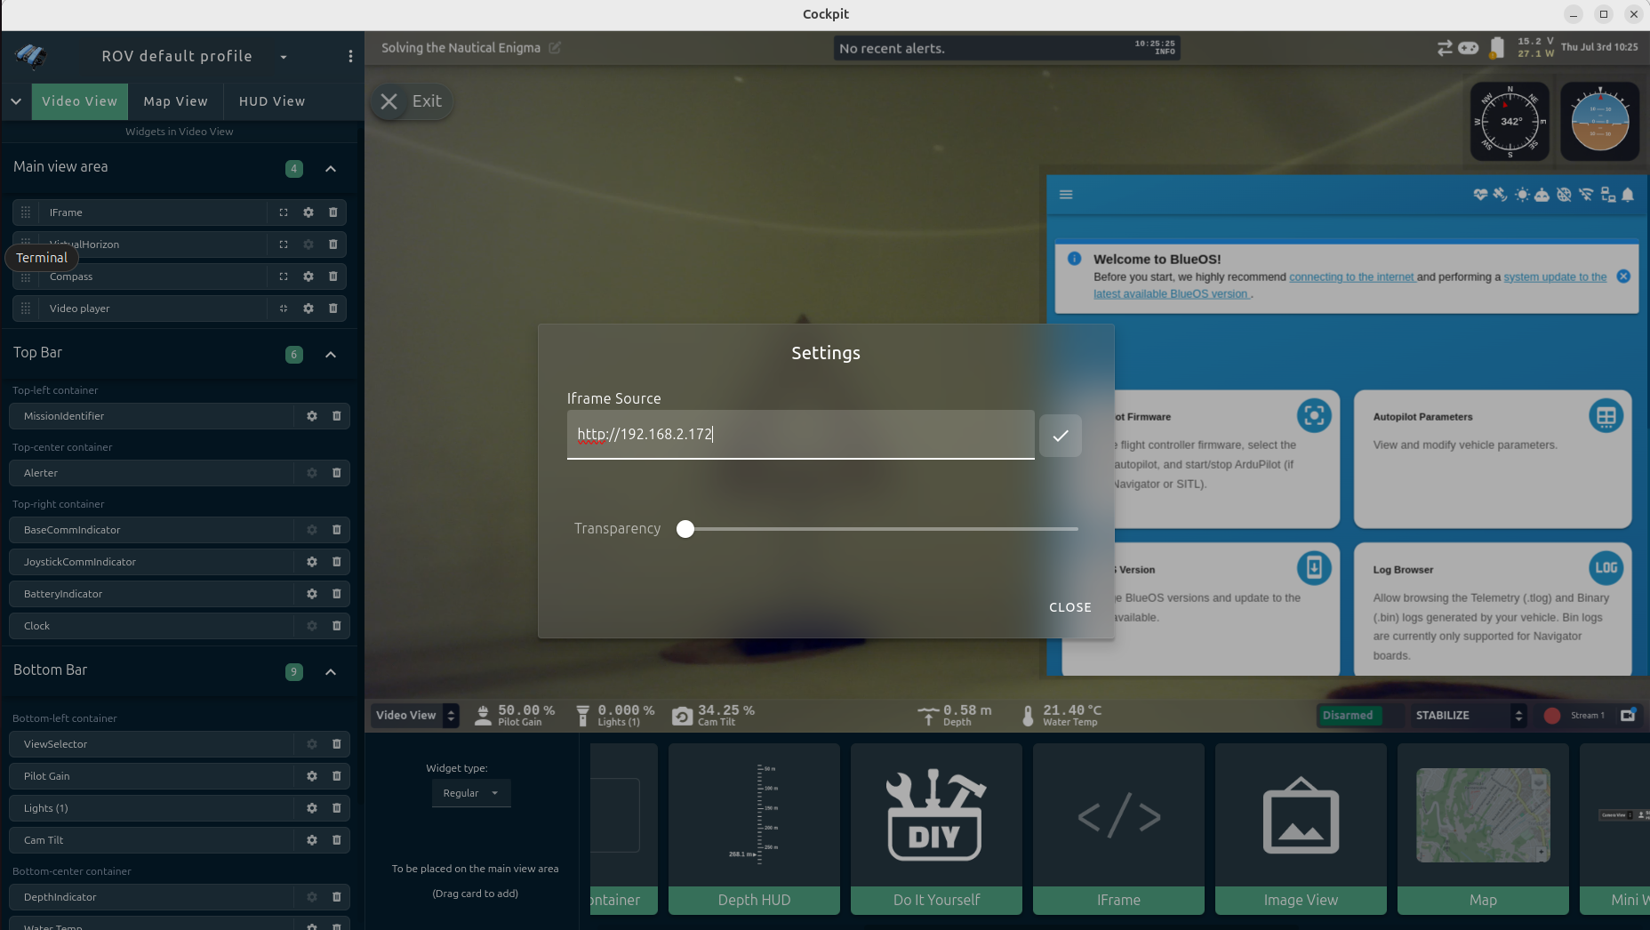Screen dimensions: 1650x930
Task: Click the joystick controller status icon
Action: click(1469, 48)
